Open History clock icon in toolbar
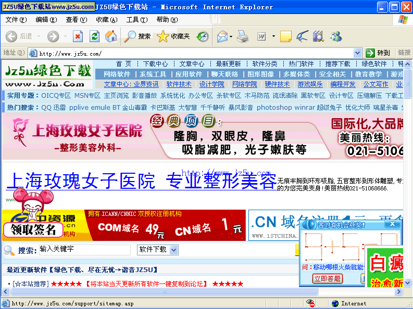413x309 pixels. click(203, 36)
